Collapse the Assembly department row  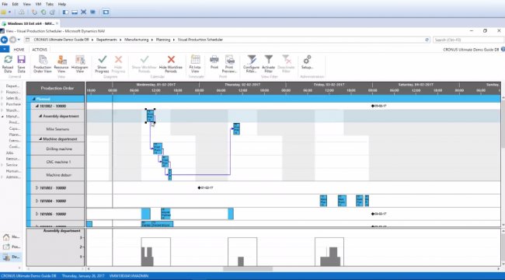[x=40, y=116]
